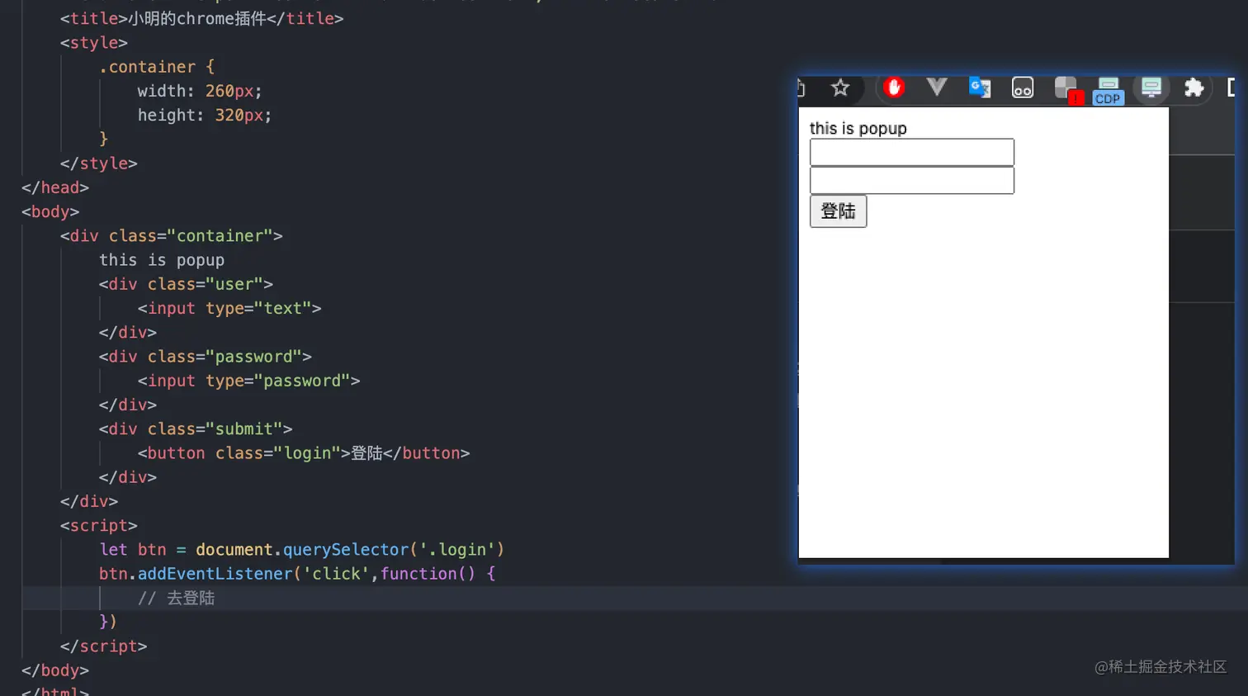
Task: Click the button class="login" code line
Action: [x=304, y=453]
